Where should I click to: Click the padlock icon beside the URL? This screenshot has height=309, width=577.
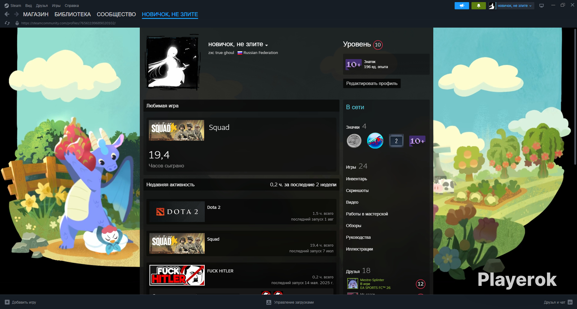click(x=17, y=23)
